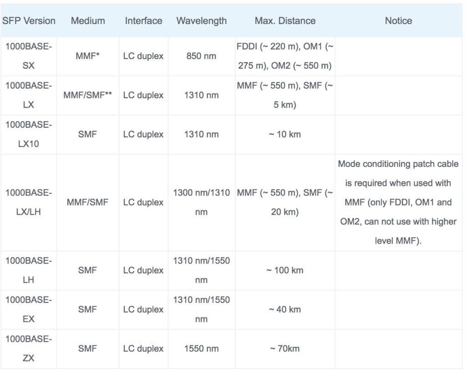Screen dimensions: 466x375
Task: Click the ~ 70km distance cell
Action: coord(285,349)
